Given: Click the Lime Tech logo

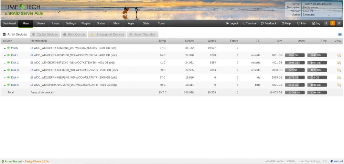Looking at the screenshot, I should [x=23, y=7].
